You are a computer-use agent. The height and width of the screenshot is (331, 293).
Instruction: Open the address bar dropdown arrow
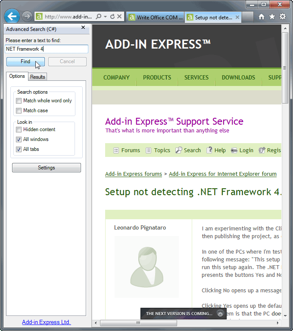coord(105,16)
